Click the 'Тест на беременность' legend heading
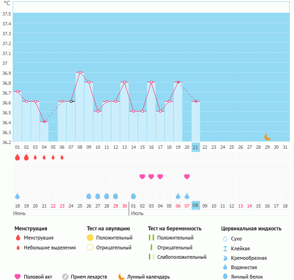The image size is (294, 280). tap(174, 228)
